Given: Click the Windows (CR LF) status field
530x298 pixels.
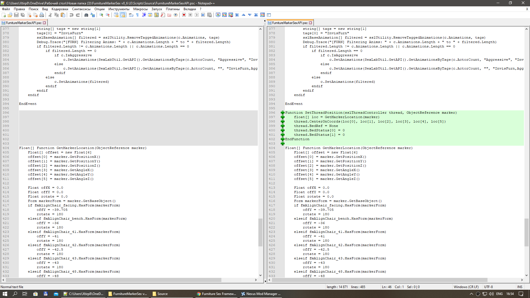Looking at the screenshot, I should tap(466, 287).
